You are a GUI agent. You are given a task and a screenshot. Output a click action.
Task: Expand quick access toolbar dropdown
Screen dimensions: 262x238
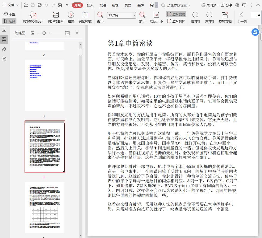point(67,5)
